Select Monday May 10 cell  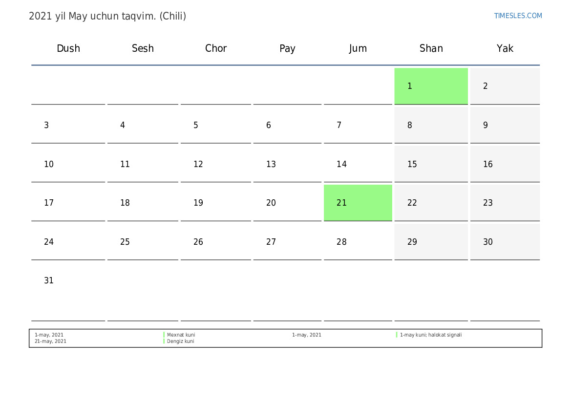click(68, 164)
